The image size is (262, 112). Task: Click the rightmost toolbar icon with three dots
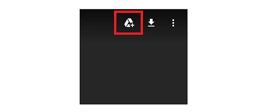click(173, 23)
